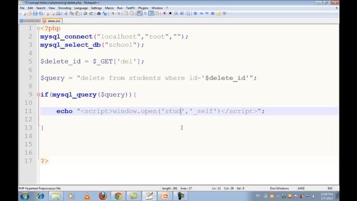
Task: Open the Replace dialog toolbar icon
Action: tap(105, 13)
